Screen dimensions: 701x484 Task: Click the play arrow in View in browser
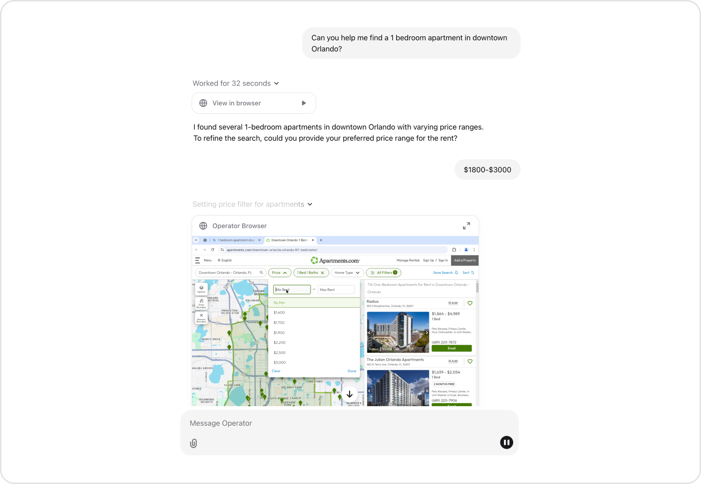[304, 103]
